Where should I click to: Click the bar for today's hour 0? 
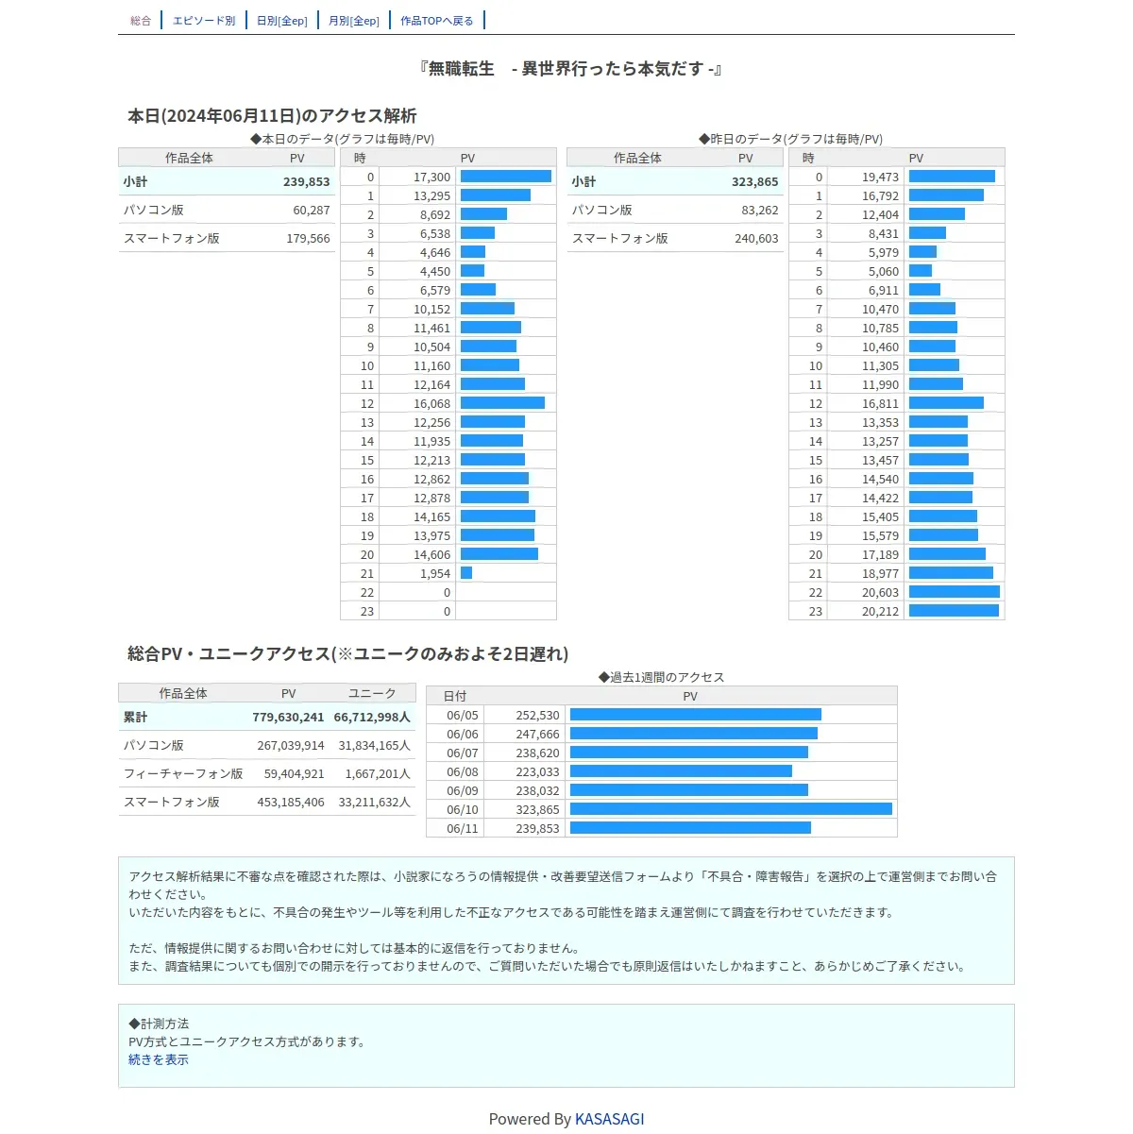point(506,177)
